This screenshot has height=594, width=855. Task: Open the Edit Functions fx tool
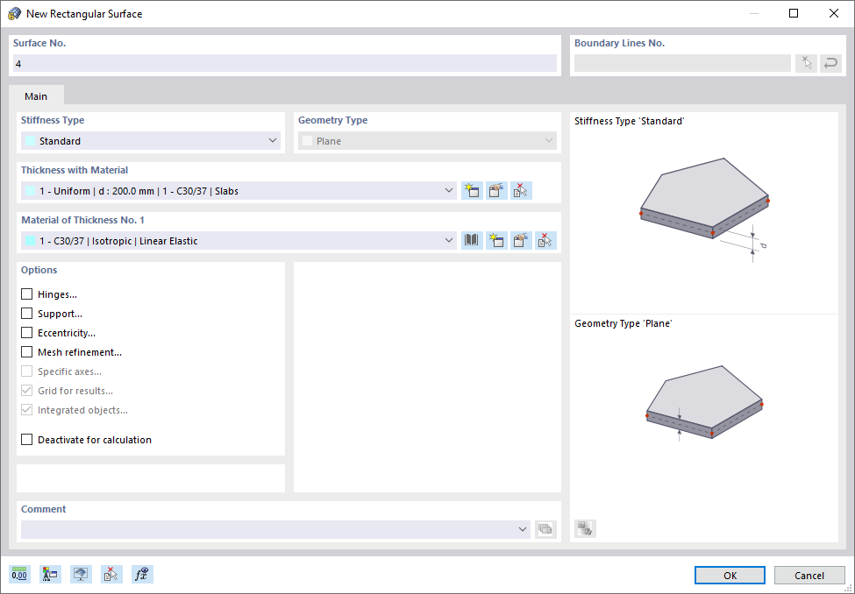point(141,574)
